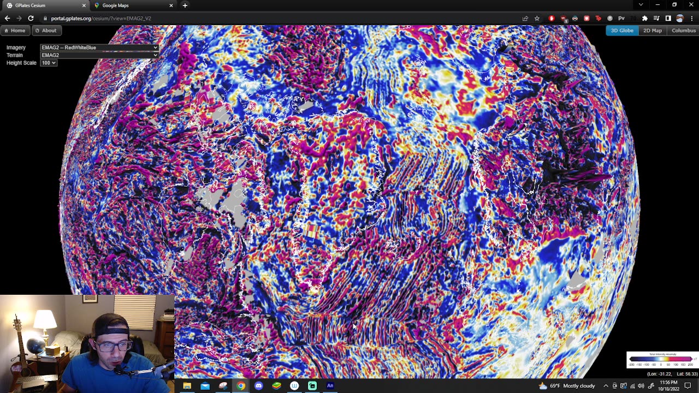699x393 pixels.
Task: Open Chrome's three-dot menu
Action: click(x=691, y=18)
